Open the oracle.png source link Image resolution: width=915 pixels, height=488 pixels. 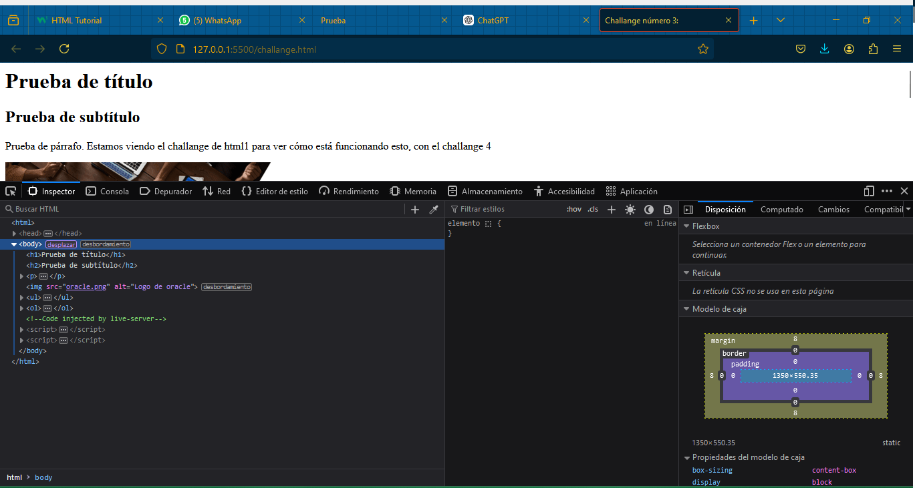(86, 287)
